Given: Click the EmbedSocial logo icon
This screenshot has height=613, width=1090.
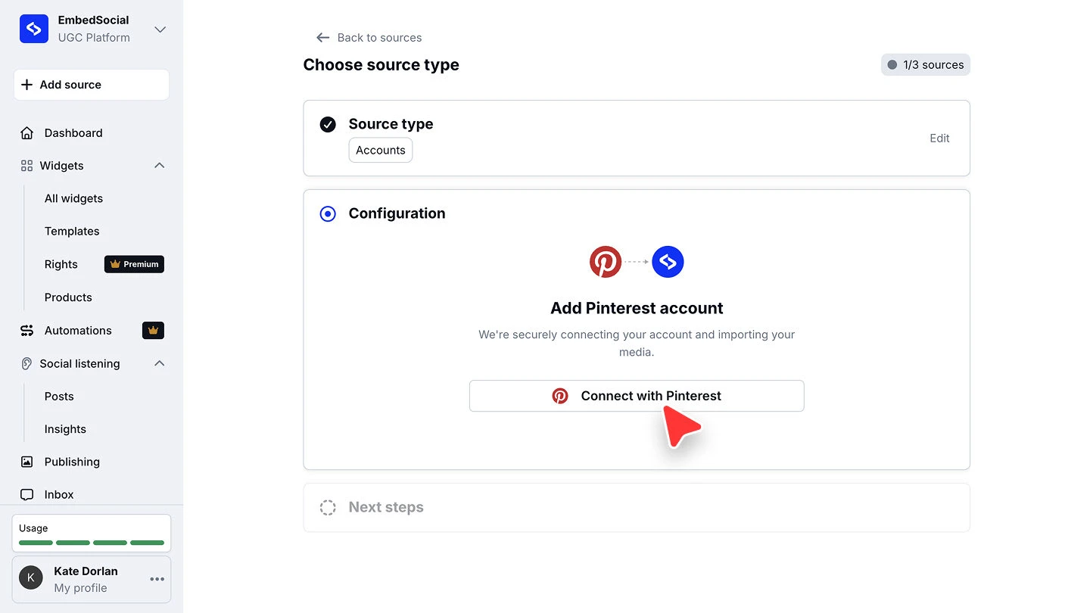Looking at the screenshot, I should click(34, 29).
